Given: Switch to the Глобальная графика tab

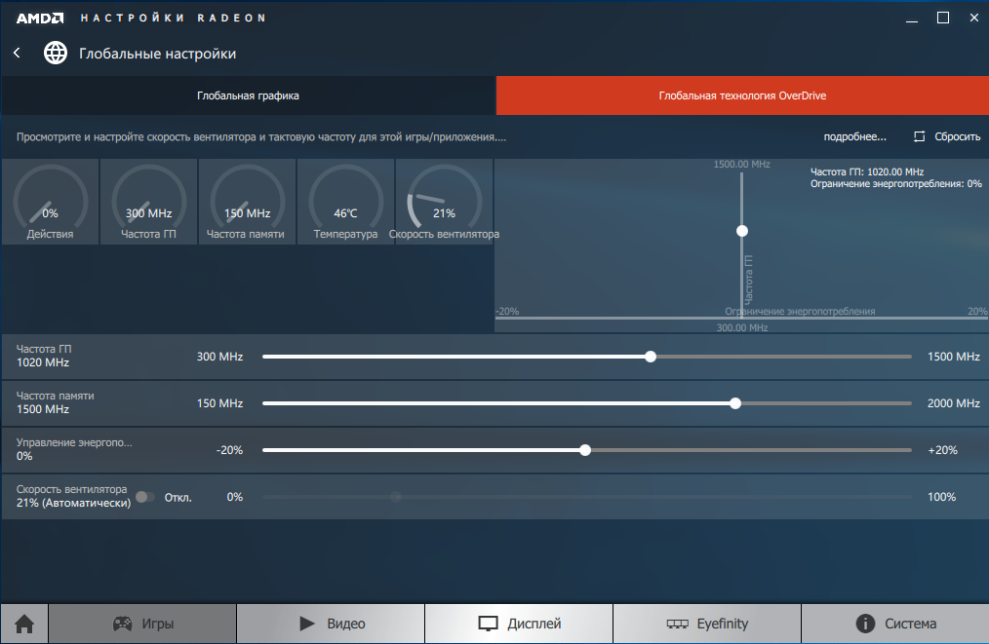Looking at the screenshot, I should pos(248,95).
